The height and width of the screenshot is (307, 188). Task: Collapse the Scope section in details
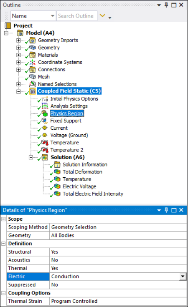3,219
